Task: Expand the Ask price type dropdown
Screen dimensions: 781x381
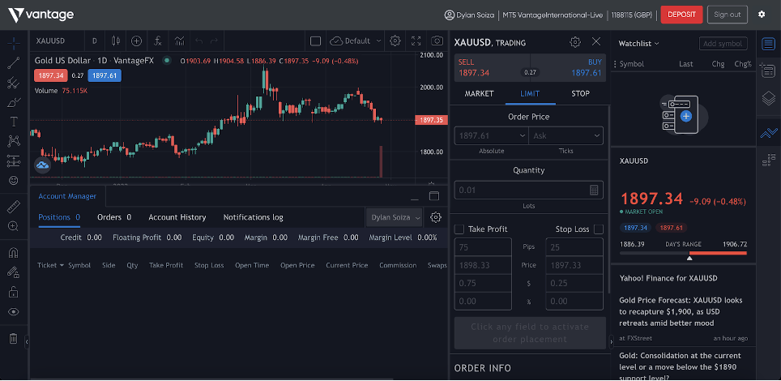Action: (566, 136)
